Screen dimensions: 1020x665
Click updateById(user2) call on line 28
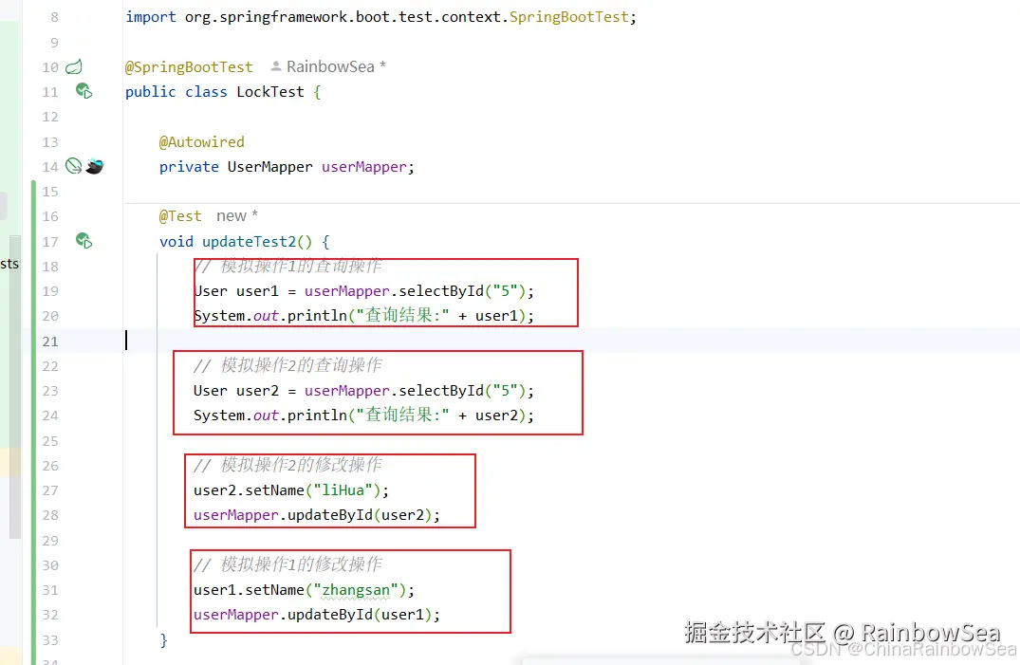click(x=360, y=515)
